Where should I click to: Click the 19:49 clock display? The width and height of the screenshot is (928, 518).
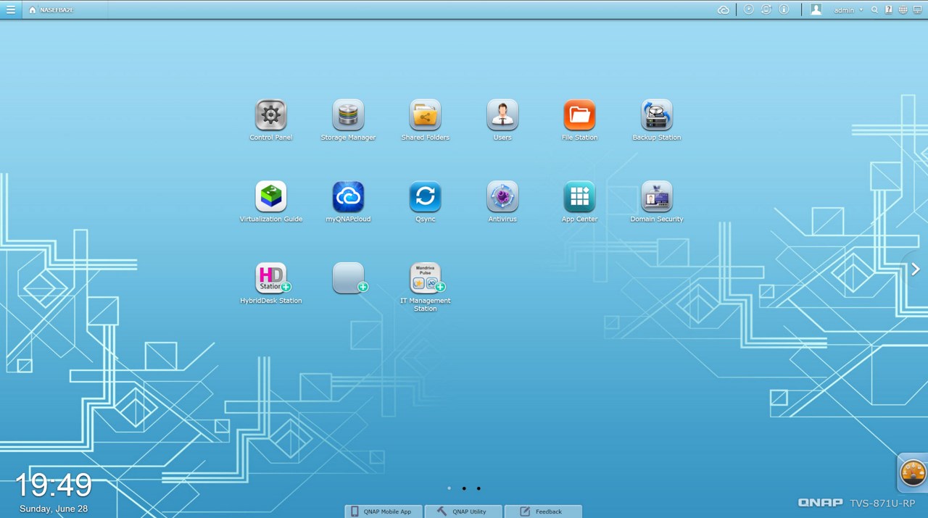(54, 485)
